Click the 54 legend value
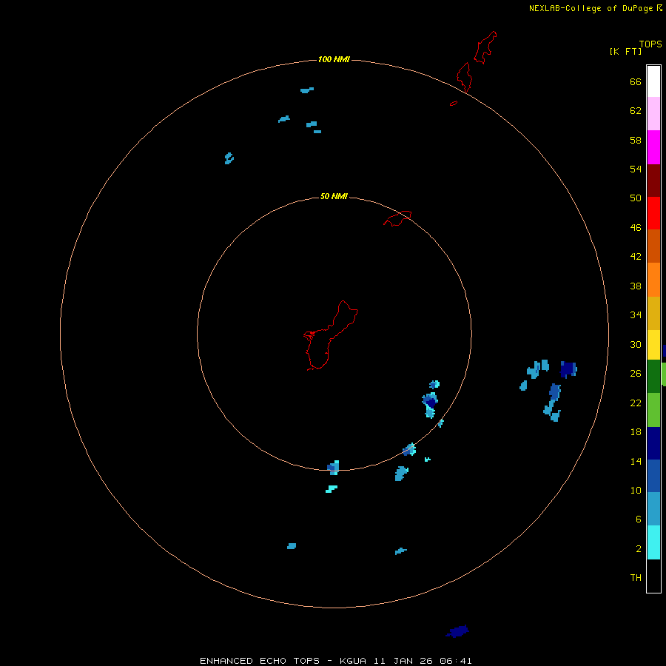The width and height of the screenshot is (666, 666). 636,169
